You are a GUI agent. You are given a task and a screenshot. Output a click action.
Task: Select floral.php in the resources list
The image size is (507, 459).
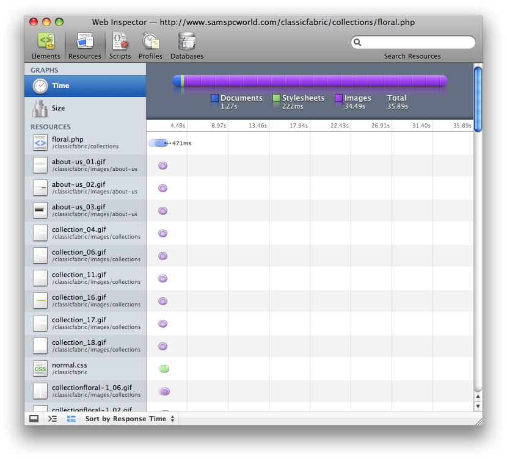pyautogui.click(x=86, y=143)
